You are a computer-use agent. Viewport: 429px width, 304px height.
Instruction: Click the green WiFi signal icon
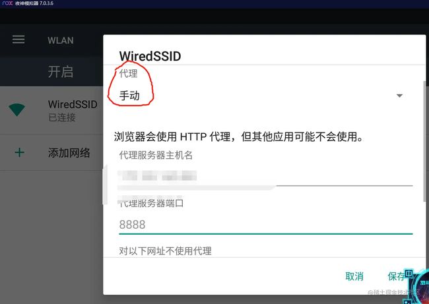[x=16, y=110]
